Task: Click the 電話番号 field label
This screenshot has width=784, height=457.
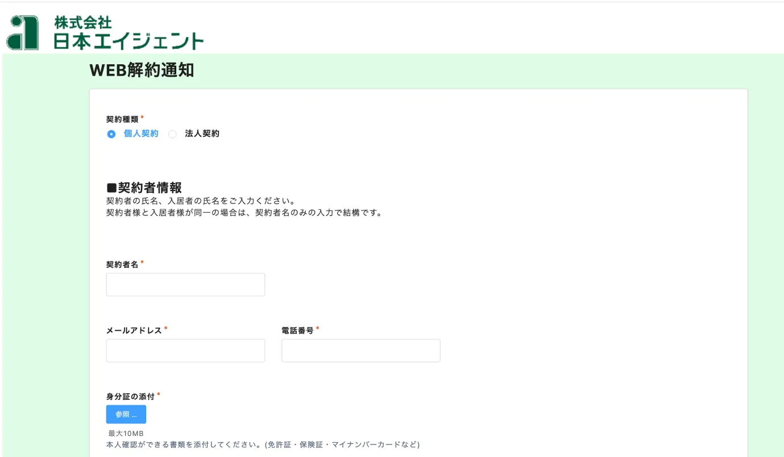Action: tap(297, 331)
